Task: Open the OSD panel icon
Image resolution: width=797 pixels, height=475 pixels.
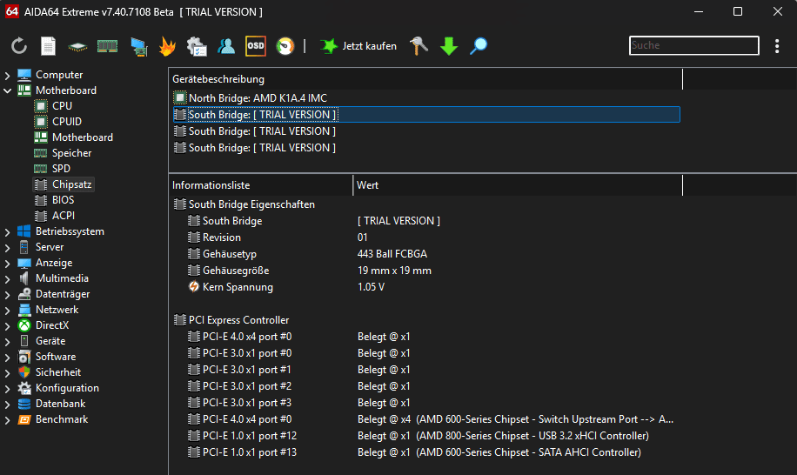Action: (256, 46)
